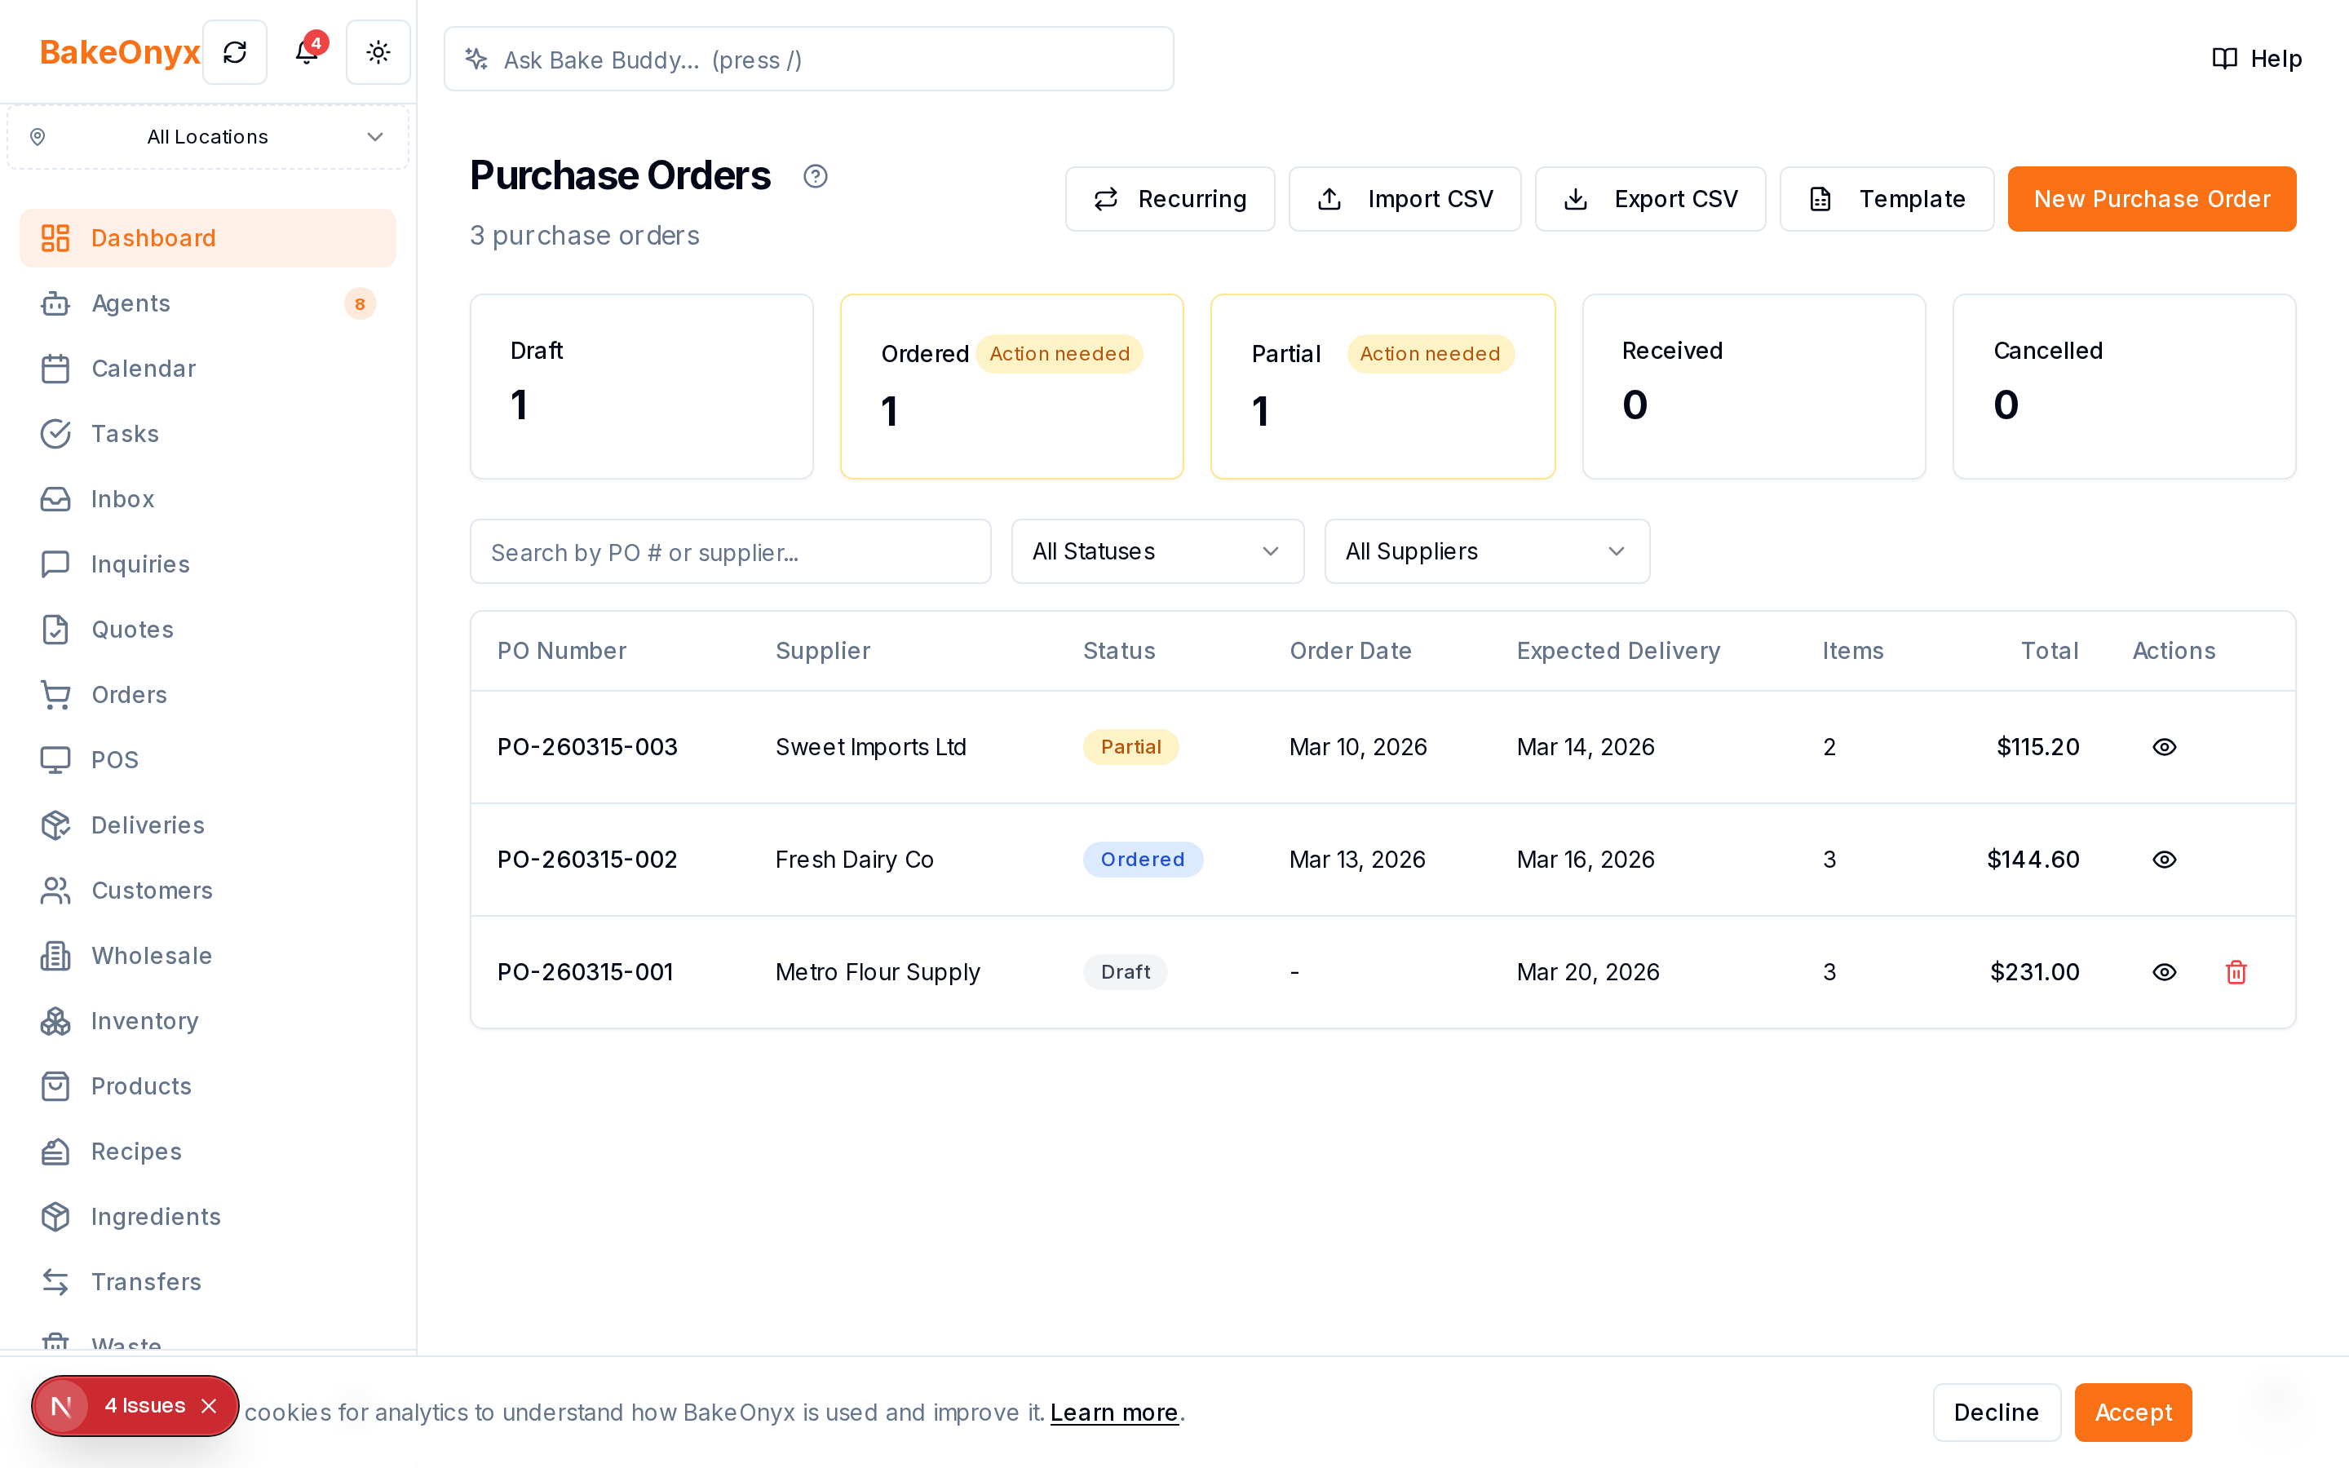This screenshot has width=2349, height=1468.
Task: Click the Ask Bake Buddy search field
Action: 808,60
